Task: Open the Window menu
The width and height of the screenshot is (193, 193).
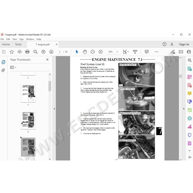Action: point(30,39)
